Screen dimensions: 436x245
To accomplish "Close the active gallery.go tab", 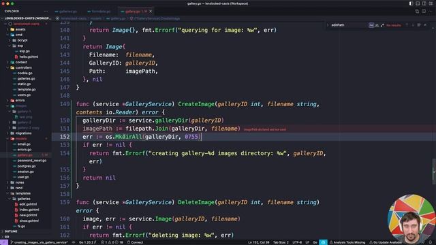I will click(x=151, y=12).
